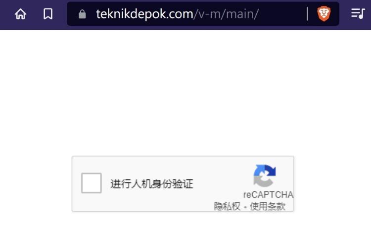Tick the reCAPTCHA verification checkbox

tap(92, 183)
